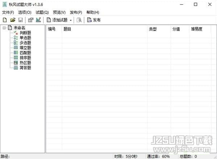This screenshot has width=217, height=159.
Task: Click the 添加试题 button
Action: click(x=57, y=20)
